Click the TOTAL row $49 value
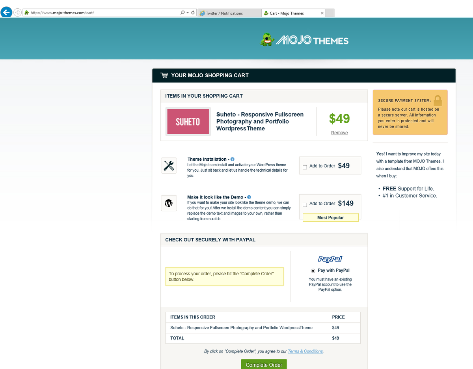This screenshot has height=369, width=473. [x=335, y=338]
